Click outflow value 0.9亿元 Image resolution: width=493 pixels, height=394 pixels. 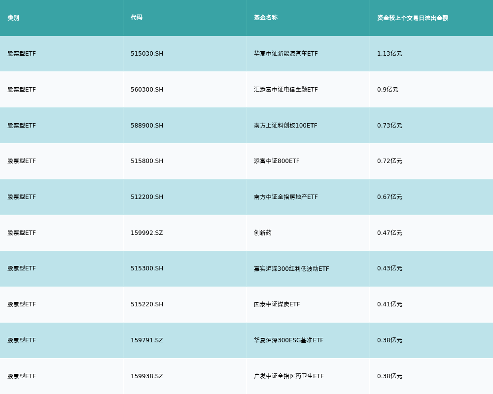click(x=387, y=90)
